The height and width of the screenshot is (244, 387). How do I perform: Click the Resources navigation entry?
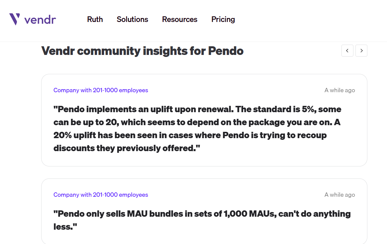[x=180, y=20]
